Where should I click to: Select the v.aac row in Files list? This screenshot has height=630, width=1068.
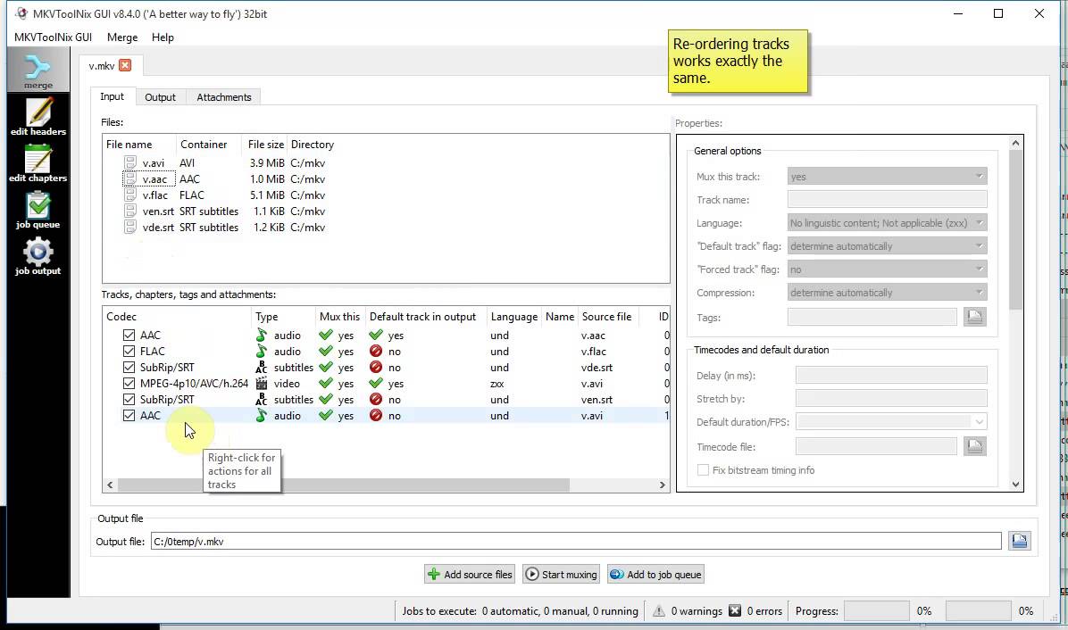tap(386, 179)
